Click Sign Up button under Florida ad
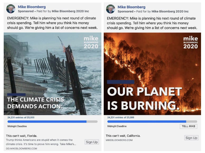 click(92, 142)
